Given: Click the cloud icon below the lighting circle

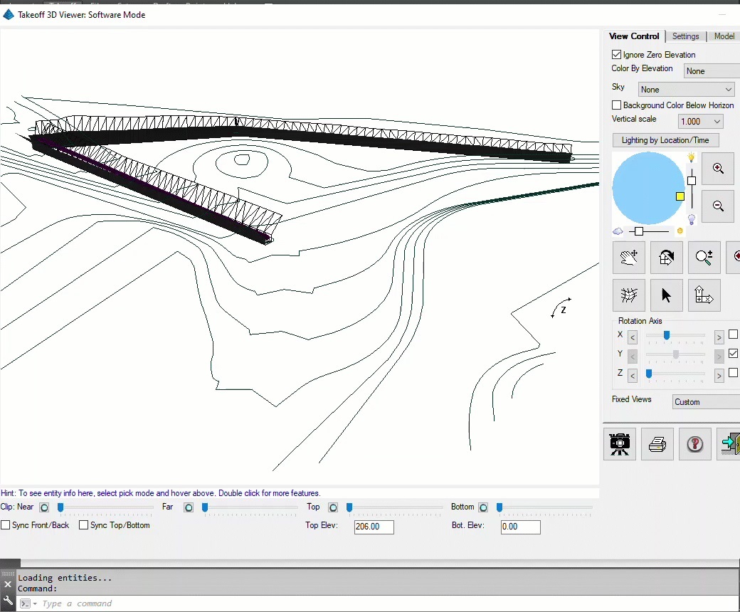Looking at the screenshot, I should coord(618,231).
